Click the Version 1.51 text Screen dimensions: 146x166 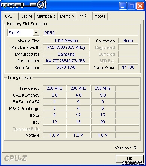126,148
